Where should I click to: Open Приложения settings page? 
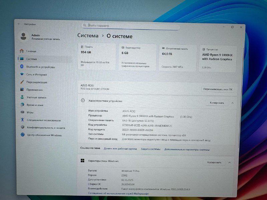click(34, 90)
